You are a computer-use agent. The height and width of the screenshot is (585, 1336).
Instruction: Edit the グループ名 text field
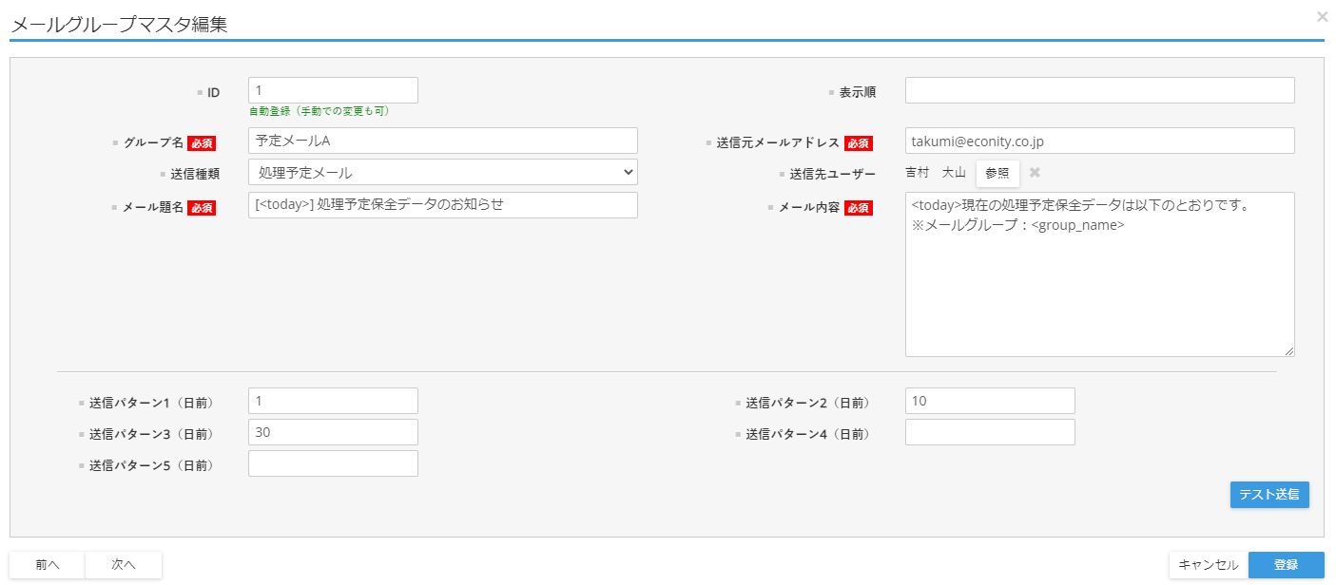pyautogui.click(x=442, y=141)
